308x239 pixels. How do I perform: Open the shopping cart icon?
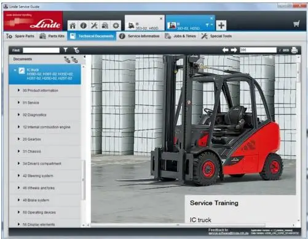[x=296, y=24]
